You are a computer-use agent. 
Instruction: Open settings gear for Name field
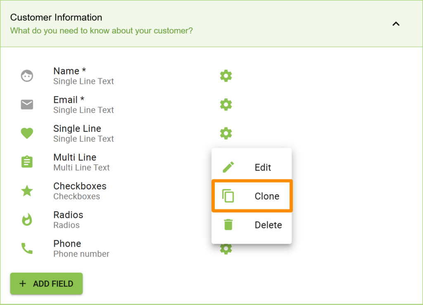pos(226,76)
